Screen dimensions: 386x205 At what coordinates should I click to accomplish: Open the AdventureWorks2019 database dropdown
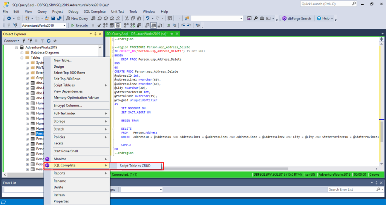tap(64, 26)
